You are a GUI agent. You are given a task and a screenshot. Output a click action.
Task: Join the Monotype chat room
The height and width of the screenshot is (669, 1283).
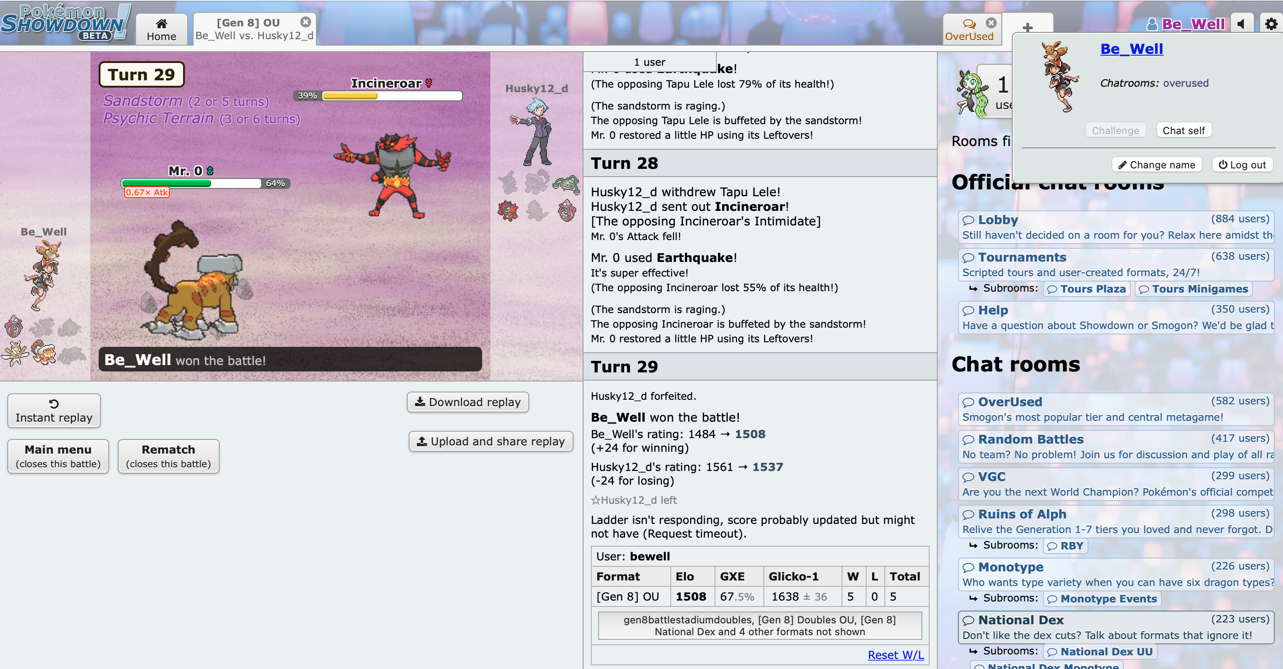(x=1115, y=575)
